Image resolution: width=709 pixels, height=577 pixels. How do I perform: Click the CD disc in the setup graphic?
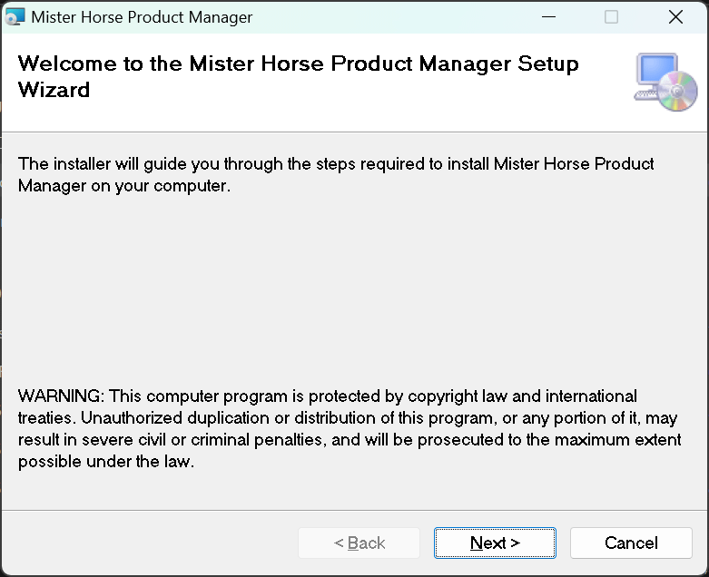[x=678, y=92]
